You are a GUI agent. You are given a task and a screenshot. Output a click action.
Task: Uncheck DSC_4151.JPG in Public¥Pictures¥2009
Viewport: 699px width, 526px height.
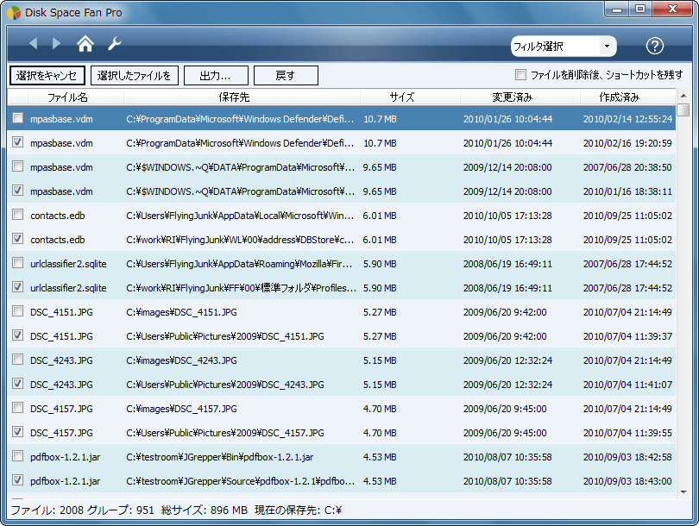[x=18, y=335]
